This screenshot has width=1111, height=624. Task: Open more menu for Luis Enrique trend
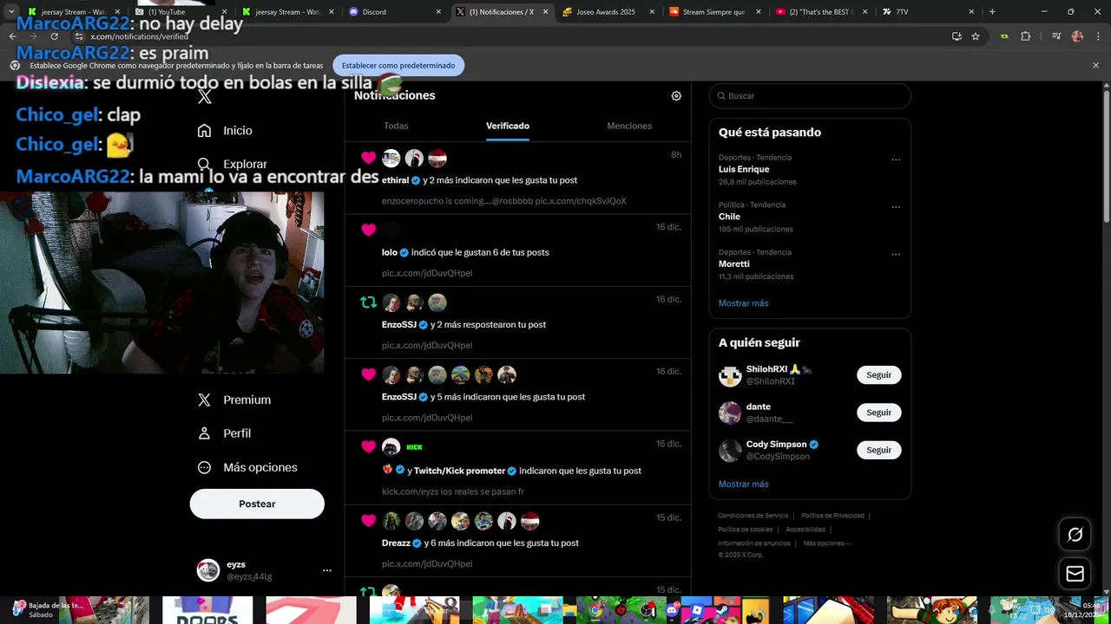click(896, 159)
